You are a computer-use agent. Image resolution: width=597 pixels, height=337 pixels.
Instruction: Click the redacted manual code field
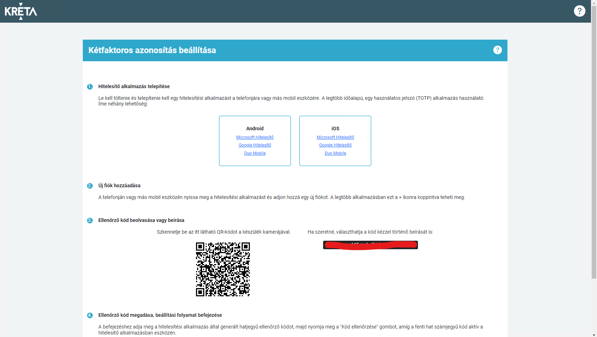click(x=370, y=245)
